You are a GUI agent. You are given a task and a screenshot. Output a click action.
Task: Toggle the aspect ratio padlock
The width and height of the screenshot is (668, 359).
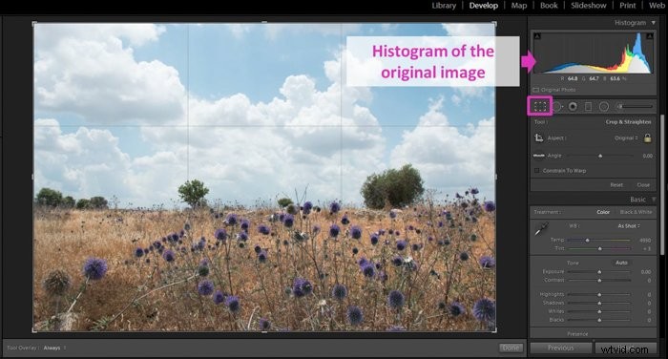click(648, 137)
